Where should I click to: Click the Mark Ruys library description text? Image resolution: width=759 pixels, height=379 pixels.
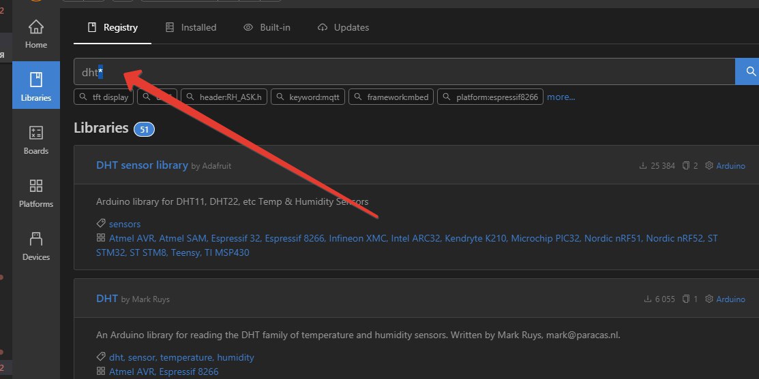click(x=358, y=335)
